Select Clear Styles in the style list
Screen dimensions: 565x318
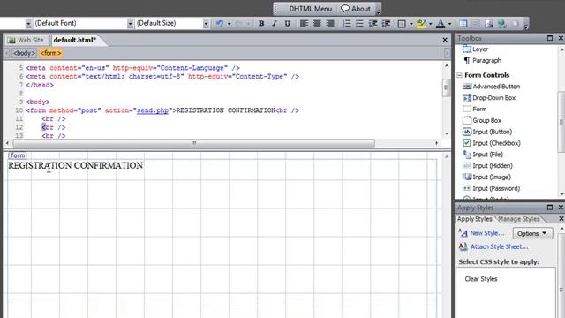(x=480, y=279)
